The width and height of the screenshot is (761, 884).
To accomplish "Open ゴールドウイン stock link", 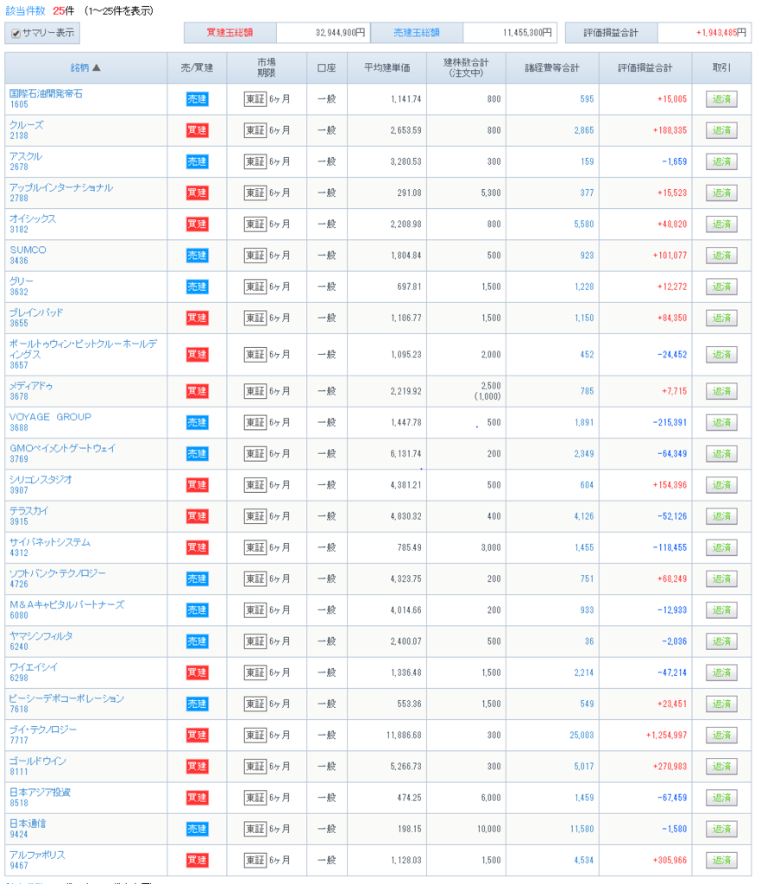I will click(38, 761).
